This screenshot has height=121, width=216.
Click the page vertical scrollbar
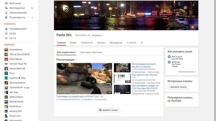pos(215,61)
